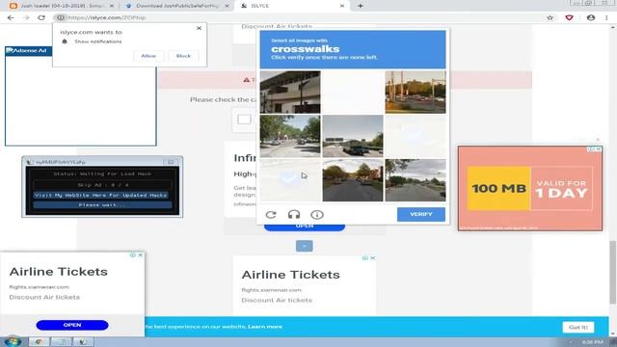Go forward in browser history
617x347 pixels.
click(26, 17)
